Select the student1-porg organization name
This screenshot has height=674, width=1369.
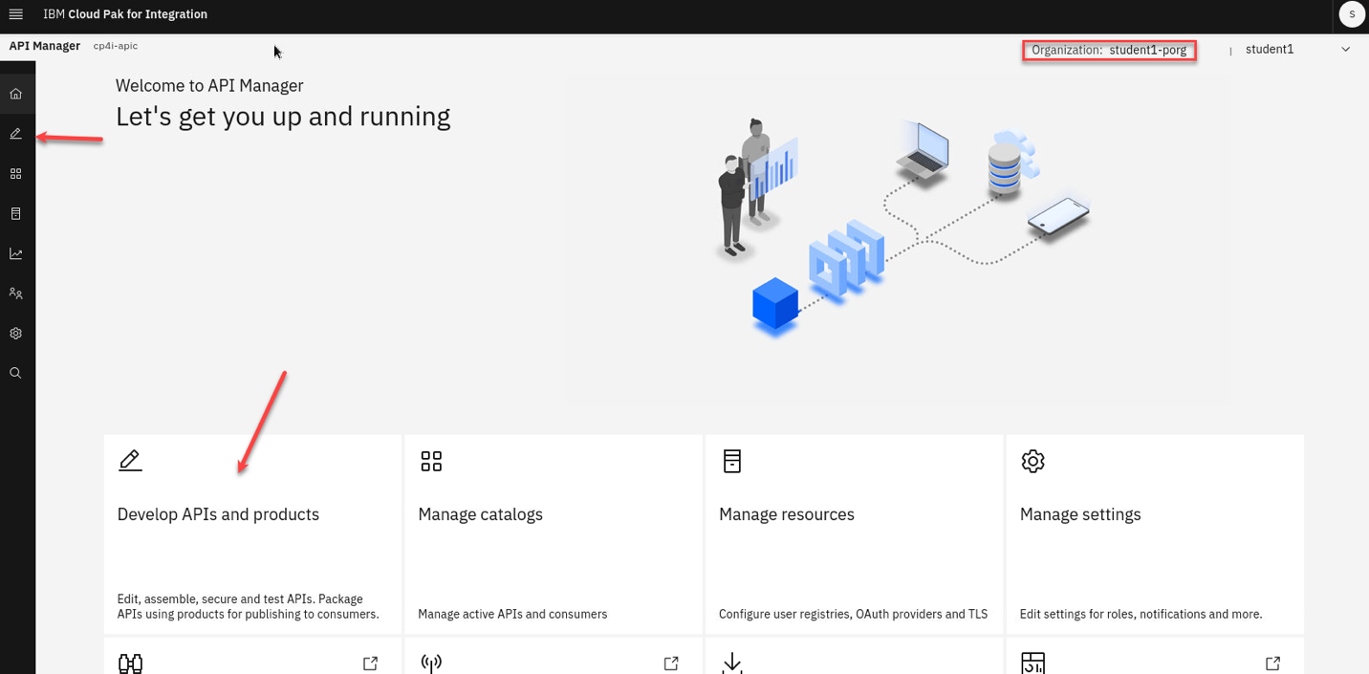coord(1147,50)
